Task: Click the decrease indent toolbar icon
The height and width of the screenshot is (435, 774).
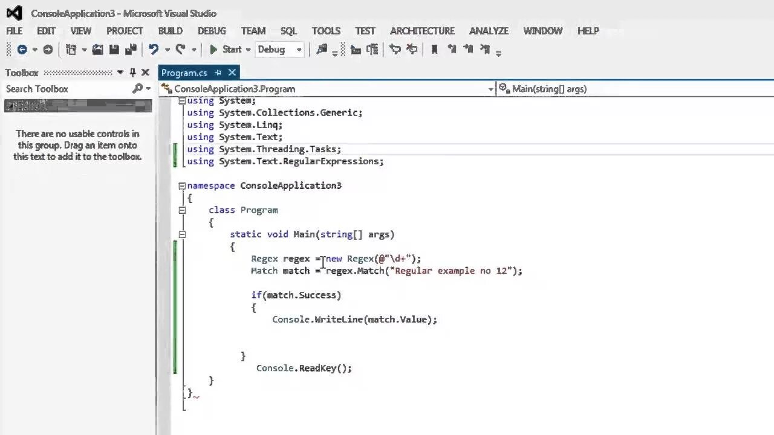Action: click(x=356, y=50)
